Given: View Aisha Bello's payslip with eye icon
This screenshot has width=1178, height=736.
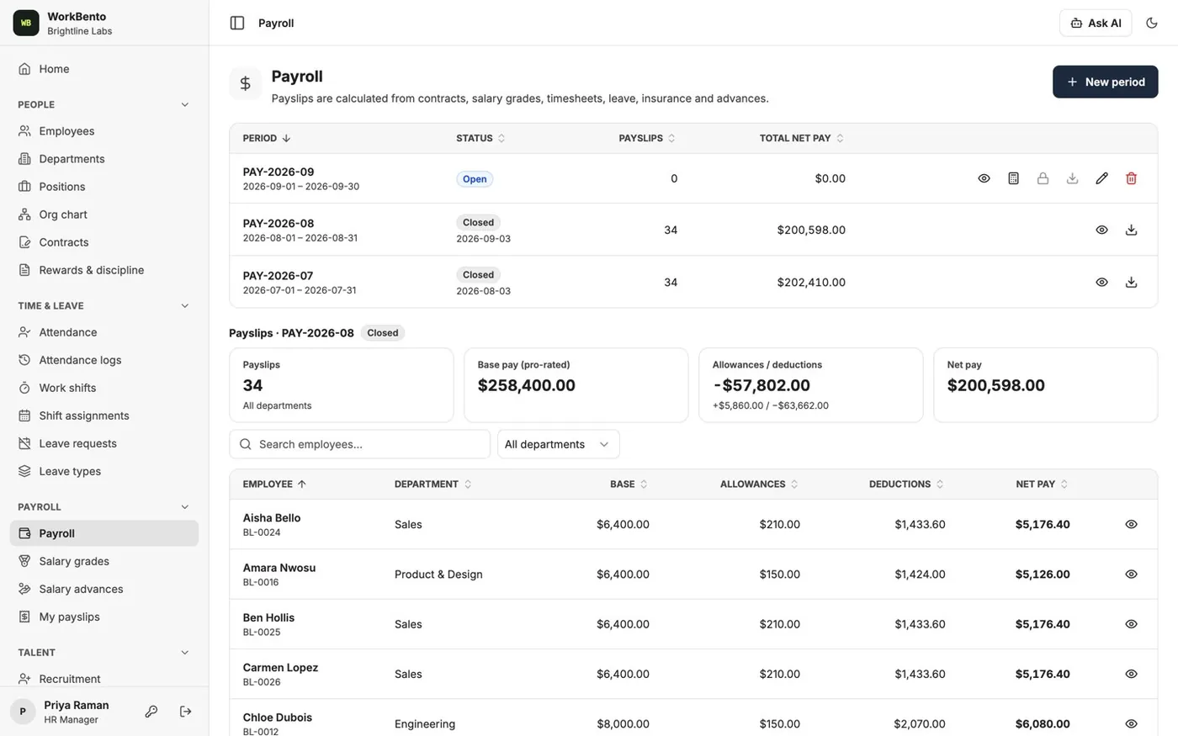Looking at the screenshot, I should 1131,524.
